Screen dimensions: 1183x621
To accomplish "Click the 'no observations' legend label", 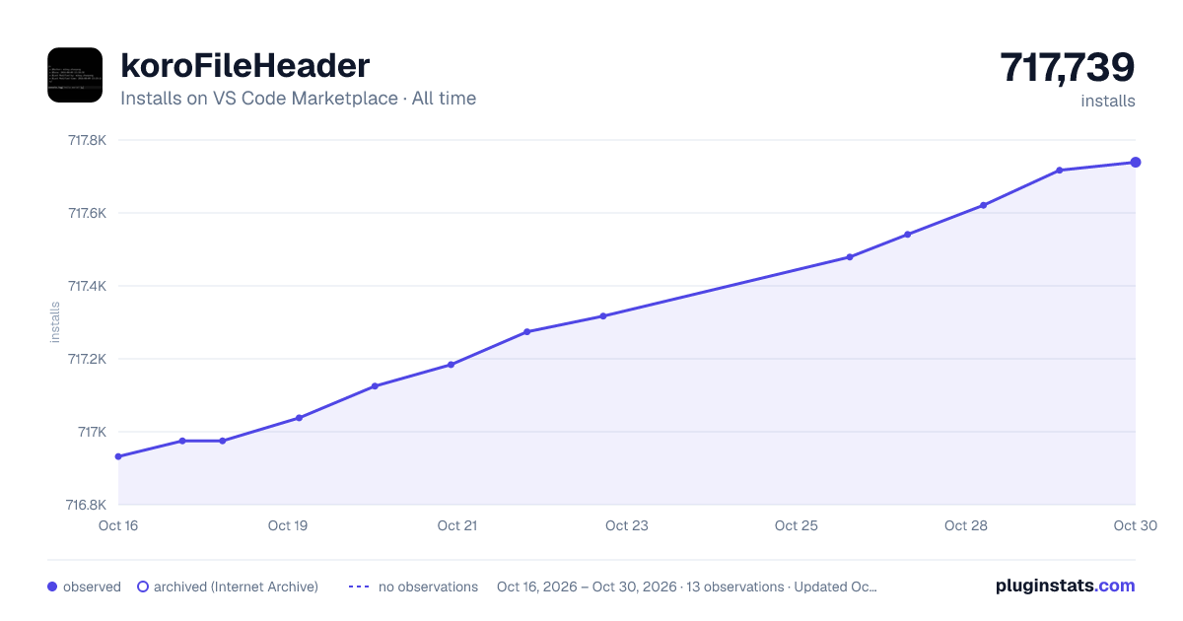I will [x=428, y=586].
